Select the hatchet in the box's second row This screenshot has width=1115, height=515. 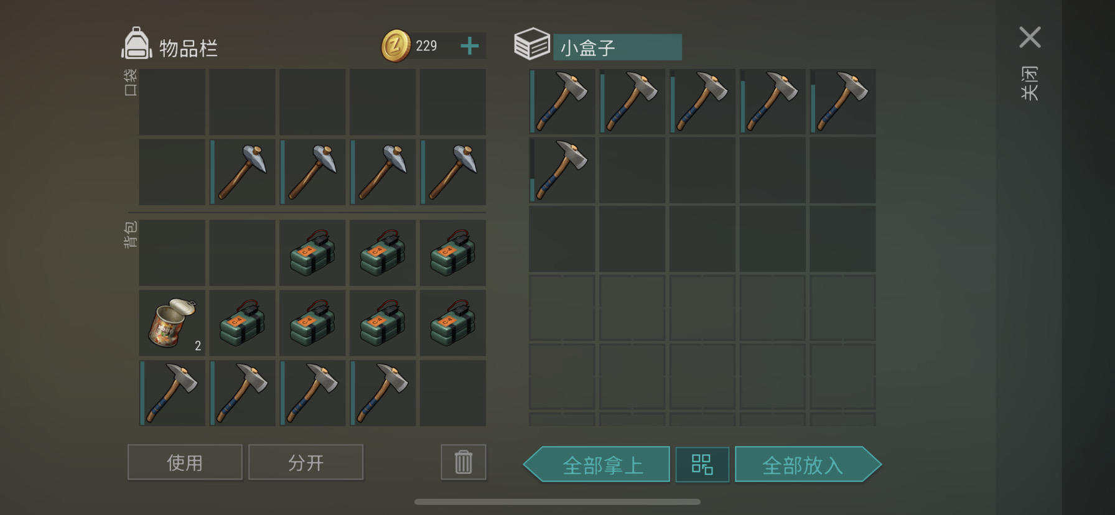(562, 170)
